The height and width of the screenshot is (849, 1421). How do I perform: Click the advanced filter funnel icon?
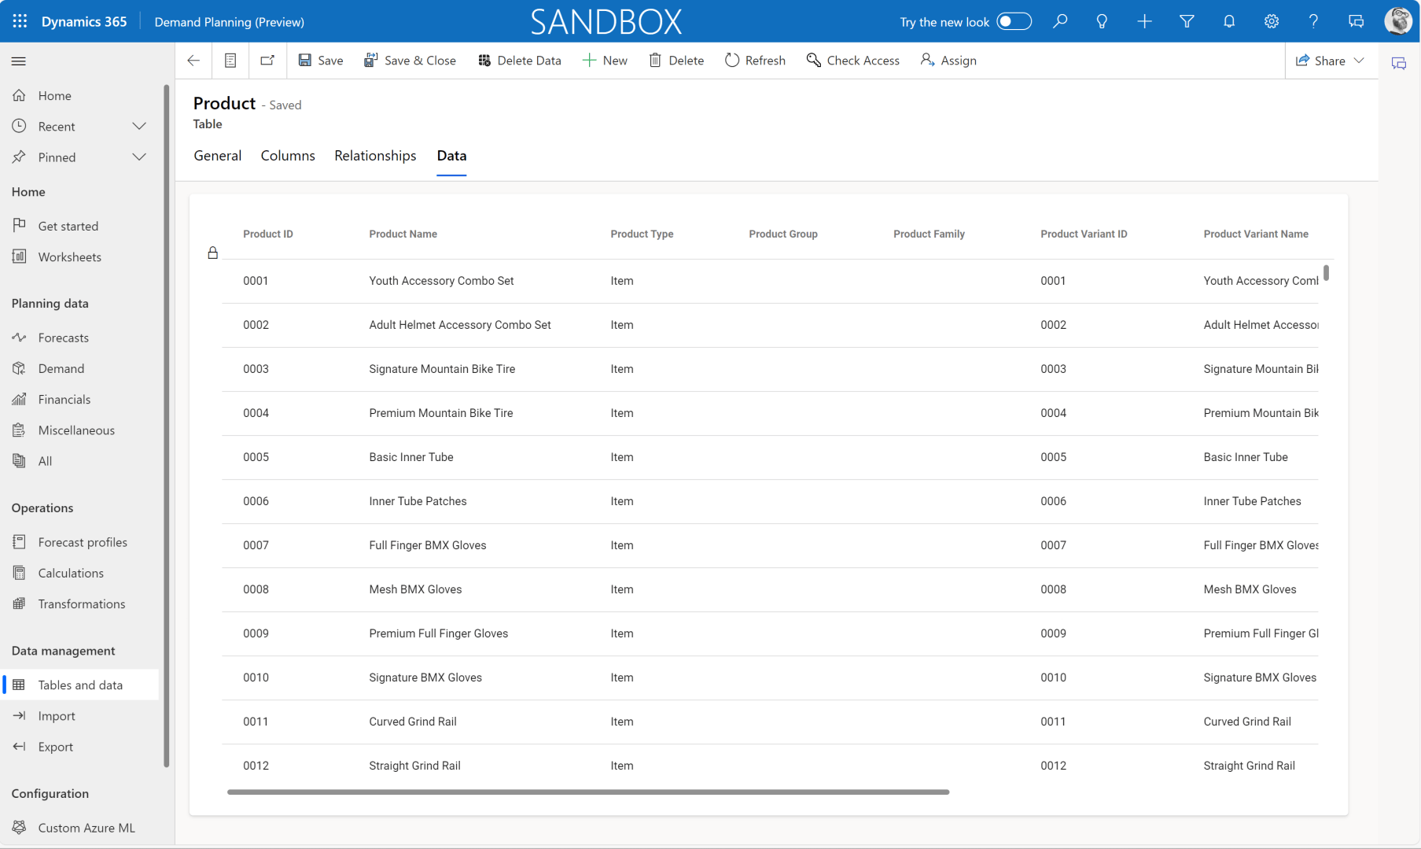coord(1187,21)
